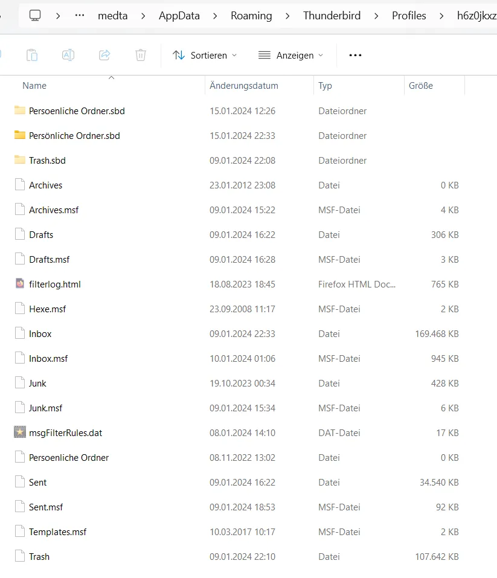Click the PC monitor icon in address bar
The height and width of the screenshot is (578, 497).
35,16
